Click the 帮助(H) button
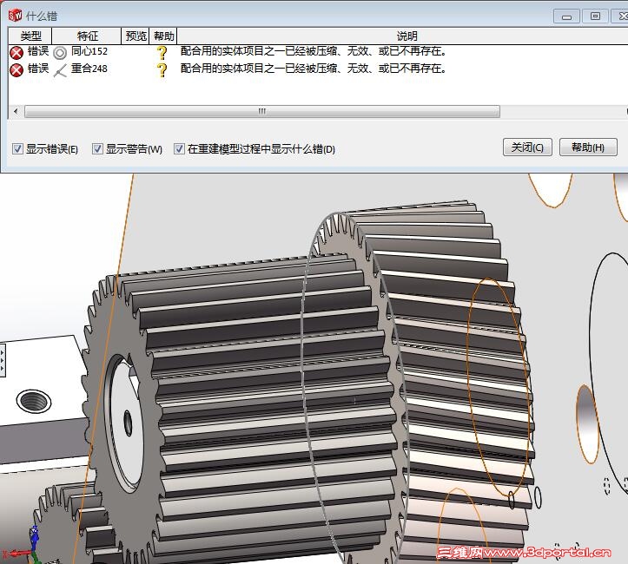 coord(588,148)
